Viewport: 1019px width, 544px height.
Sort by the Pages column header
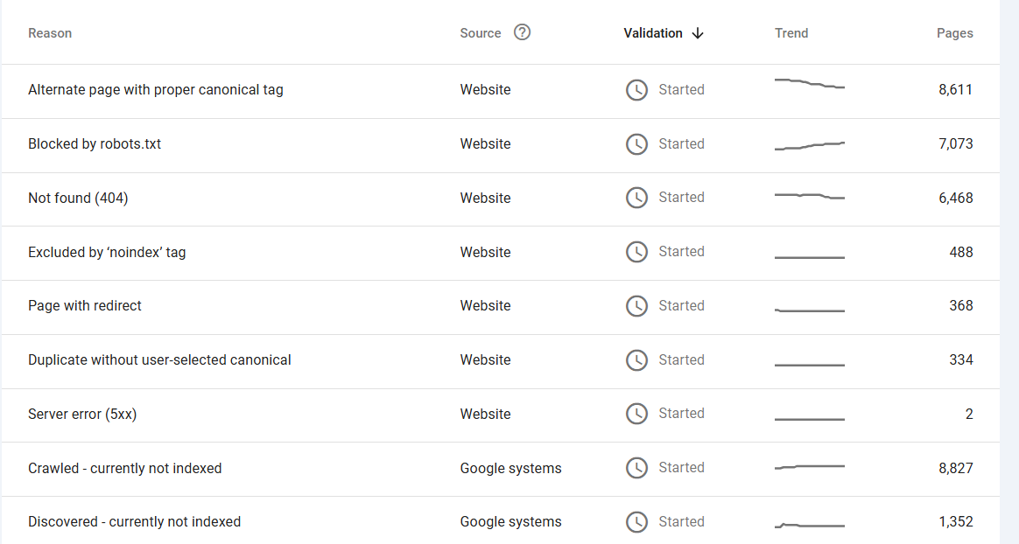pyautogui.click(x=955, y=33)
